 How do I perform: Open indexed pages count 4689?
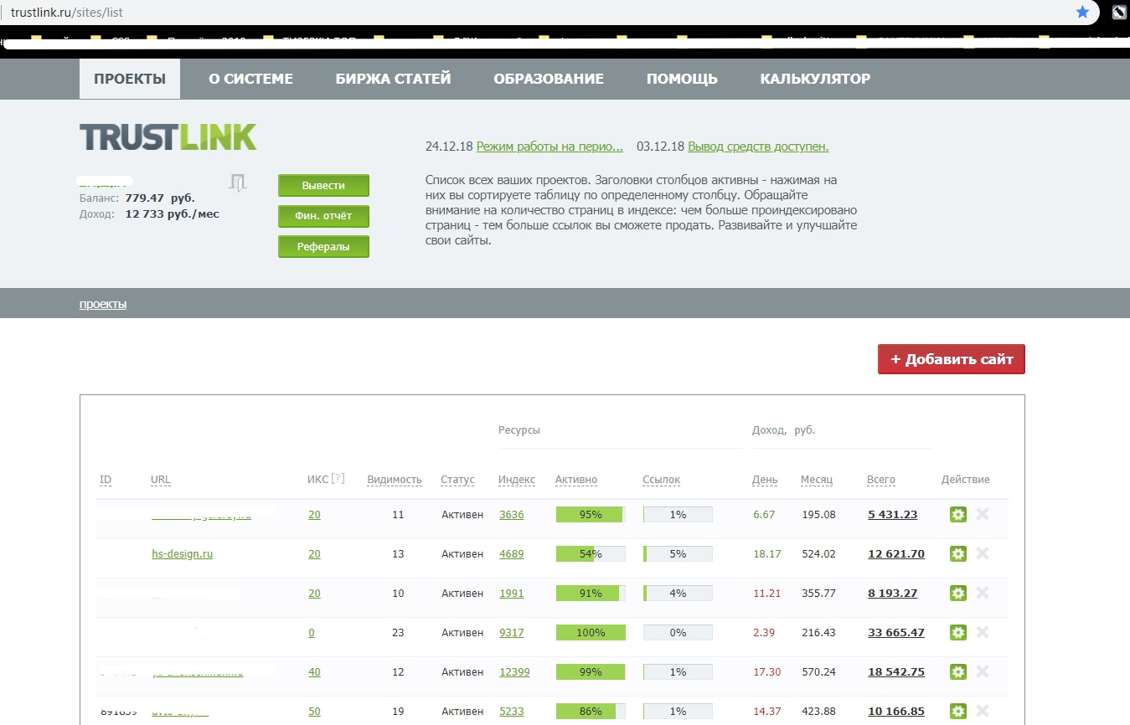[512, 553]
